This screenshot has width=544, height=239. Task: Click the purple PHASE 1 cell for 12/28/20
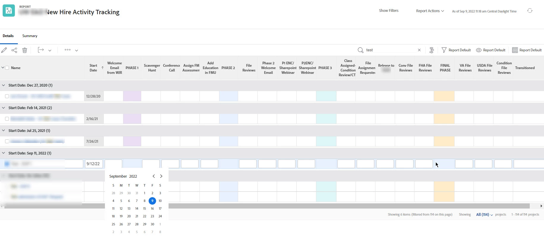pos(132,96)
